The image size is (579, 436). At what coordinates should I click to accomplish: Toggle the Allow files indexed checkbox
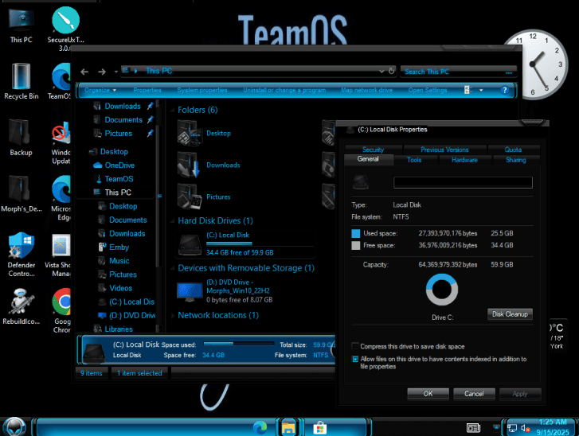pos(355,360)
